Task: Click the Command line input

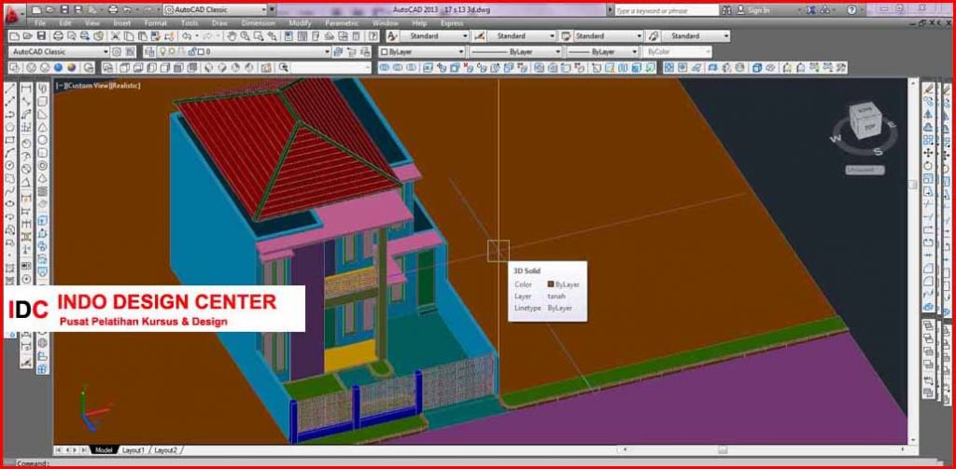Action: point(475,464)
